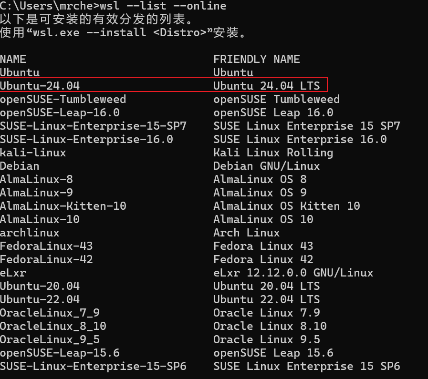
Task: Click the FRIENDLY NAME column header
Action: (x=257, y=59)
